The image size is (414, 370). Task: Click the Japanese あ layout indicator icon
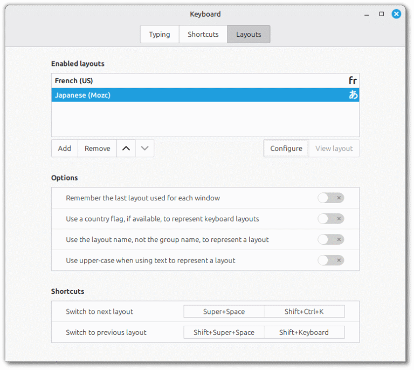pyautogui.click(x=353, y=95)
